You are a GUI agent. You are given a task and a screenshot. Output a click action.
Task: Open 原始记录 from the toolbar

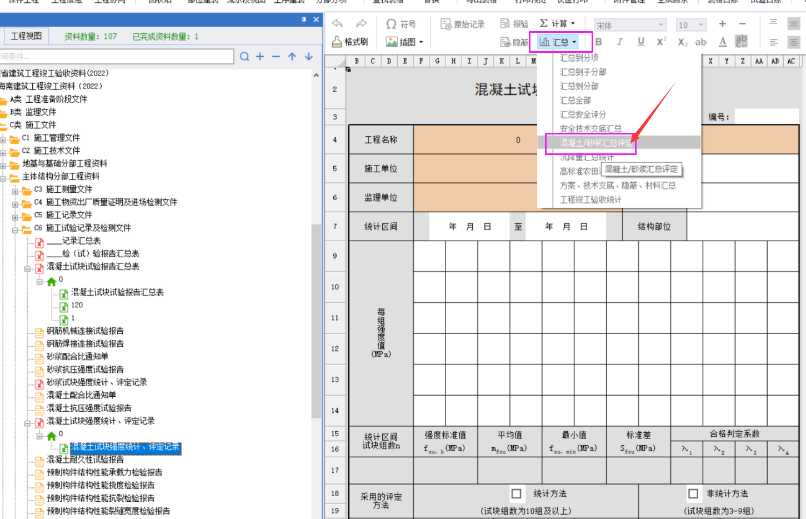point(463,24)
